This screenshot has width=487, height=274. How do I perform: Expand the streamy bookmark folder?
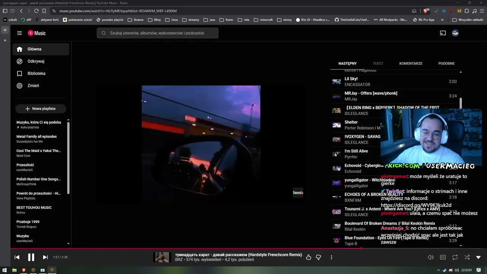click(x=191, y=20)
